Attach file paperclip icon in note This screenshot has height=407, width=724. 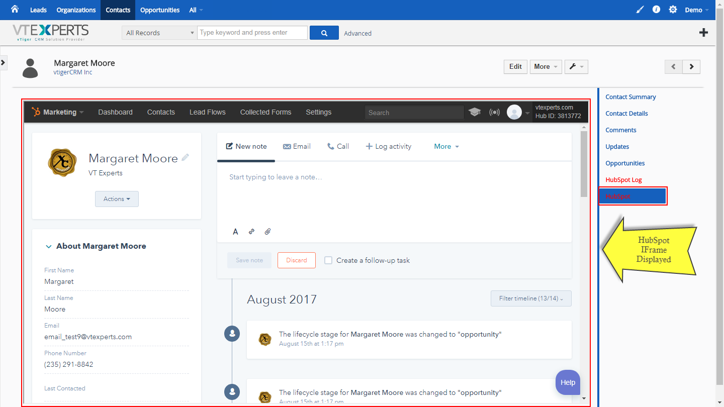268,232
